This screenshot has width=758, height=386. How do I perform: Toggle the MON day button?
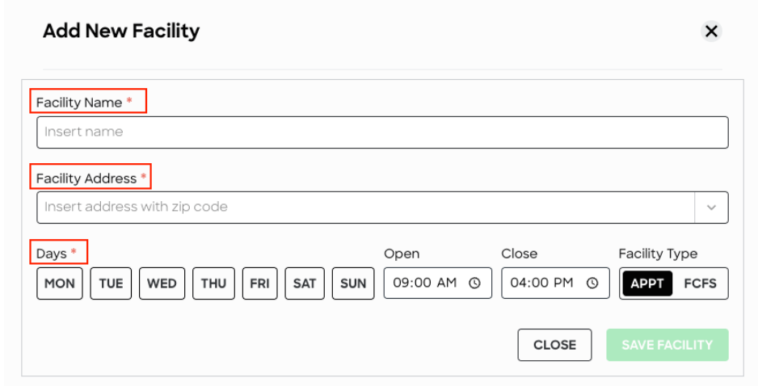60,283
